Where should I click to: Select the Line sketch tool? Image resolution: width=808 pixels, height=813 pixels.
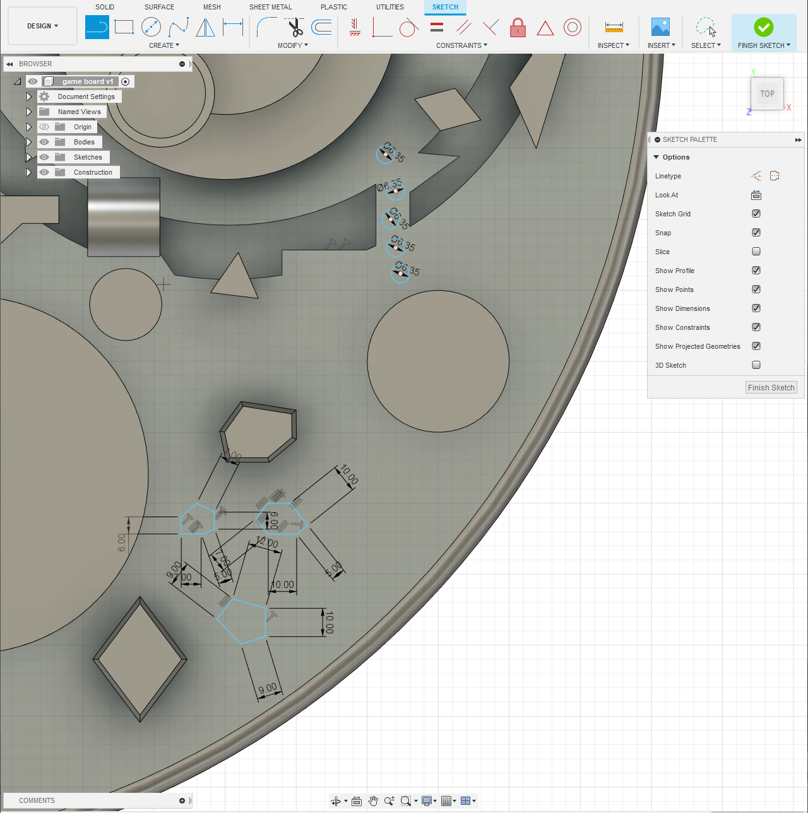(97, 27)
